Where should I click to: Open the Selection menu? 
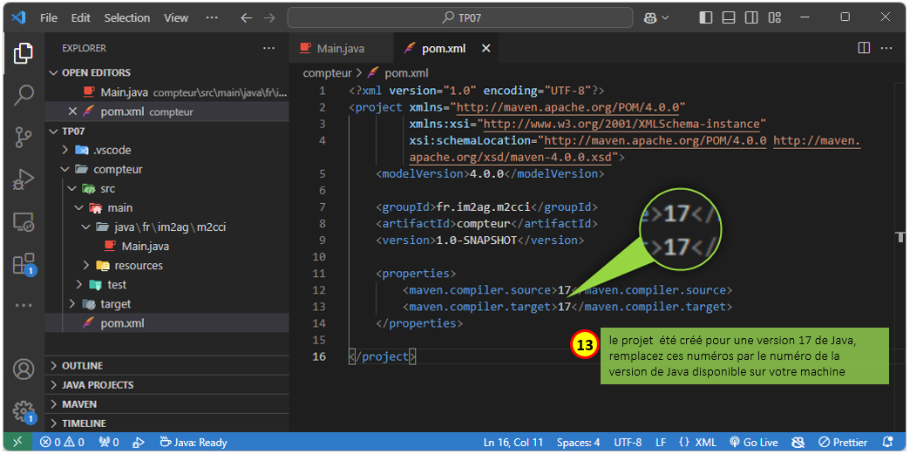point(126,17)
